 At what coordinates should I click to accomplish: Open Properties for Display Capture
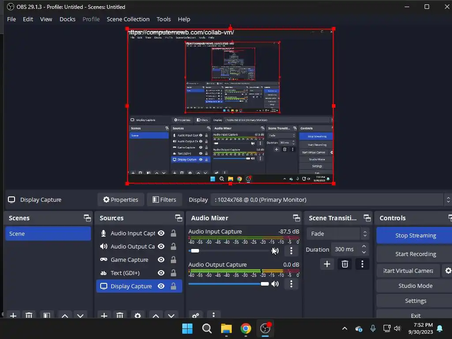coord(121,200)
